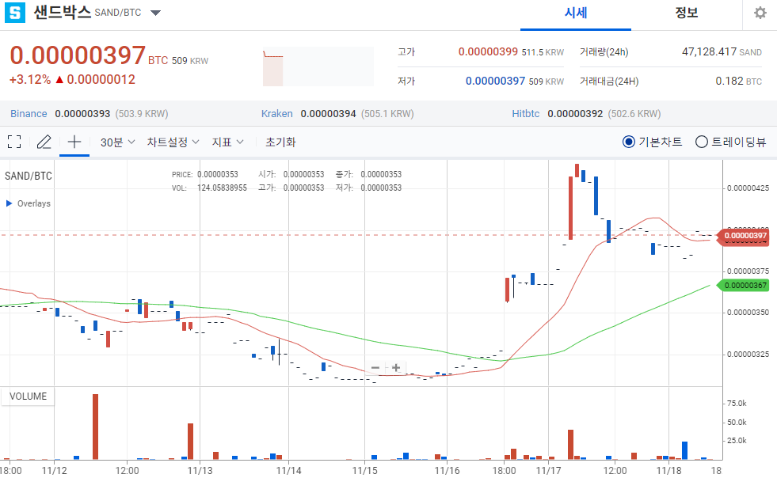Select the 트레이딩뷰 radio button

pos(701,142)
